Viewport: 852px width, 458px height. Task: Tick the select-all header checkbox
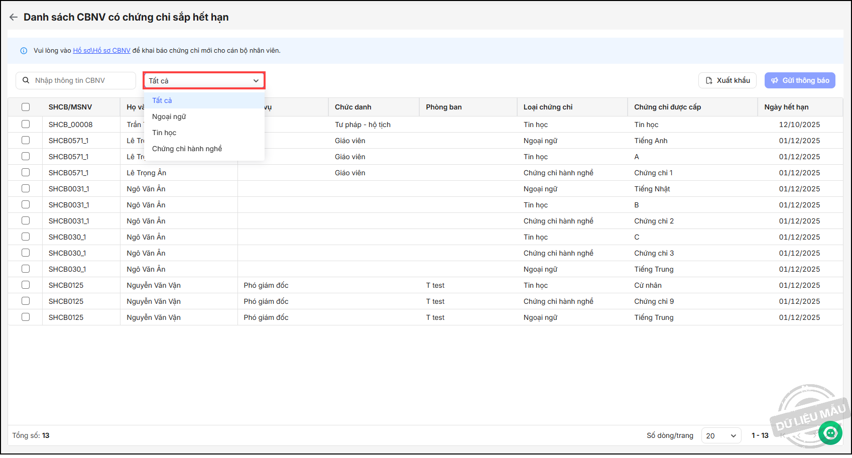(x=26, y=107)
